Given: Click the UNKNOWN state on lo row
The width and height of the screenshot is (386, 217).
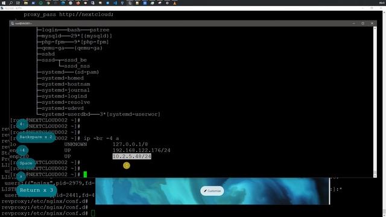Looking at the screenshot, I should click(x=75, y=145).
